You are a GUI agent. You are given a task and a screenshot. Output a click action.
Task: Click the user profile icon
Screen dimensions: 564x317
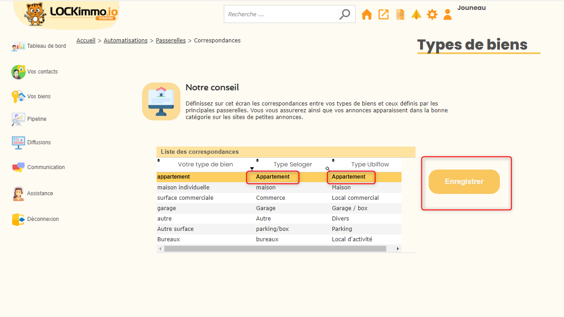pos(448,14)
